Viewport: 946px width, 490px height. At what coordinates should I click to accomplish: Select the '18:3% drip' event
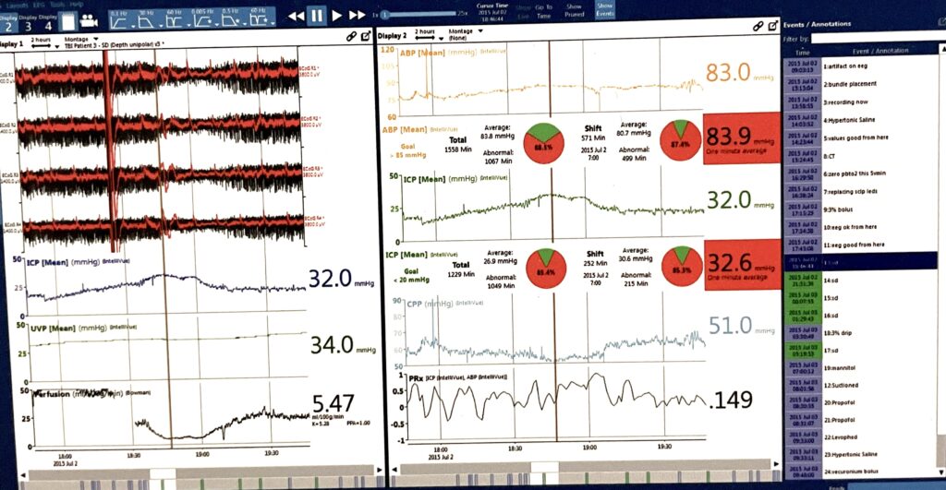pos(861,333)
